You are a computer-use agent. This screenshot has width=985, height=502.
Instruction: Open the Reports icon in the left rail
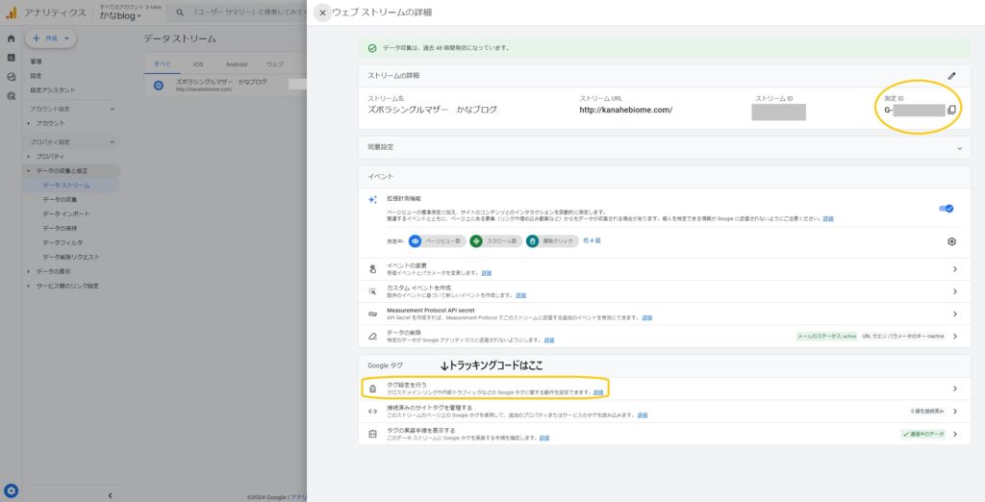tap(11, 58)
